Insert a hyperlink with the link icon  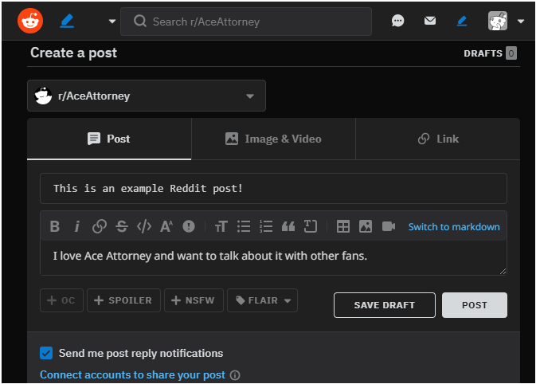[x=100, y=226]
